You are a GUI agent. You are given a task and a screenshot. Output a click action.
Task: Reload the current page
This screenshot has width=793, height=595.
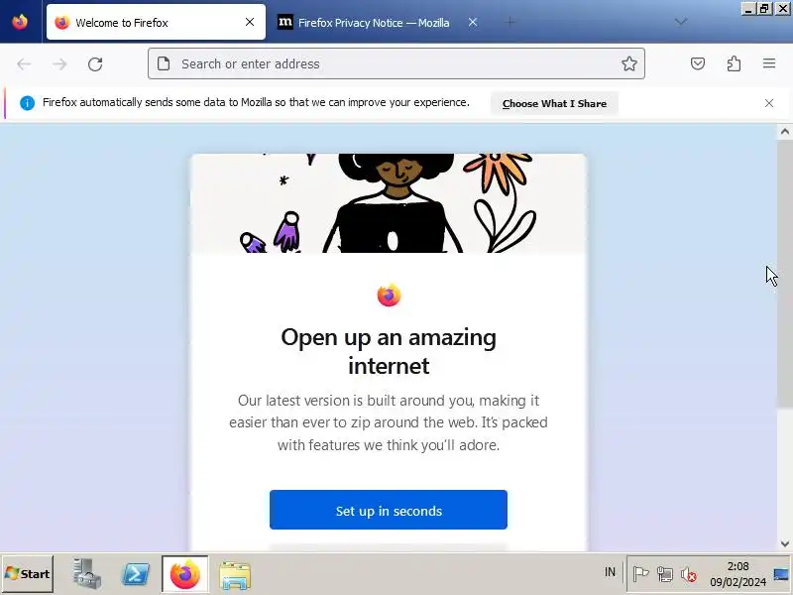click(95, 63)
